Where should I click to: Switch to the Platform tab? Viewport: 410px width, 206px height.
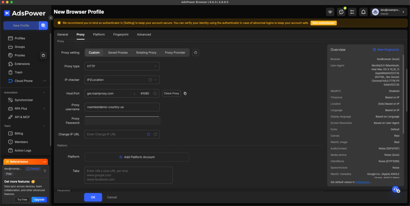(99, 34)
